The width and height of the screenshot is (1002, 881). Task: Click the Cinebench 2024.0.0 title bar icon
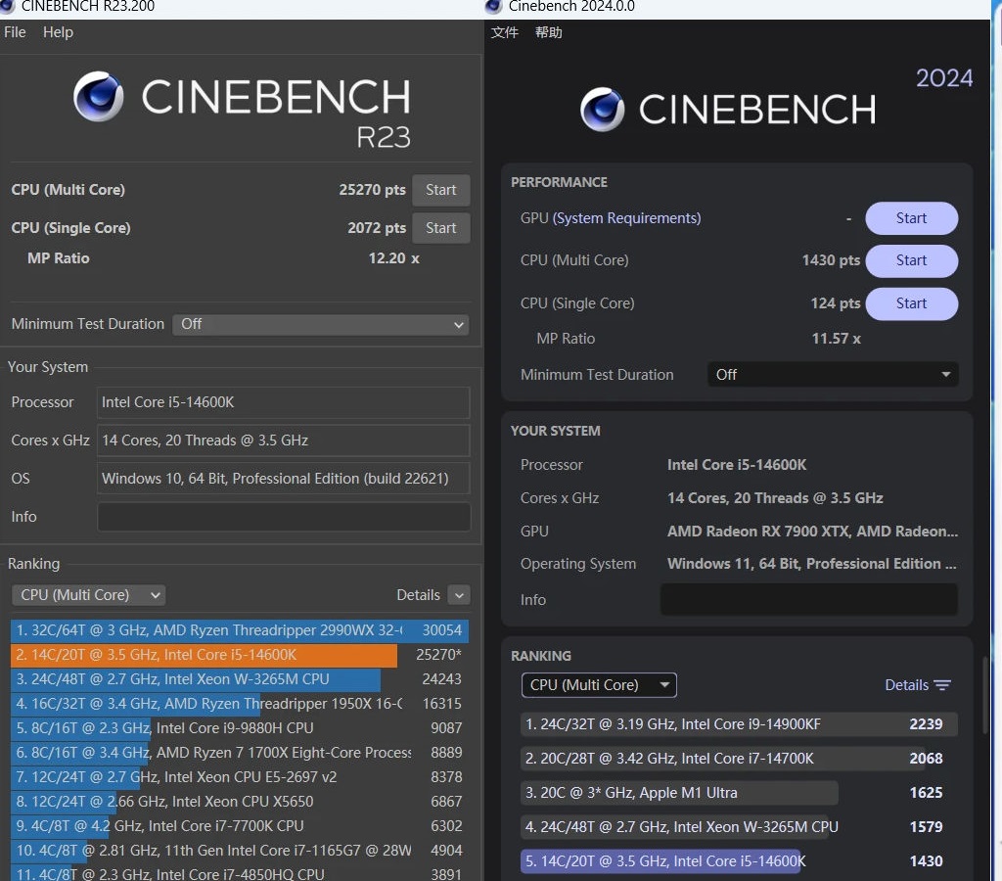point(493,7)
